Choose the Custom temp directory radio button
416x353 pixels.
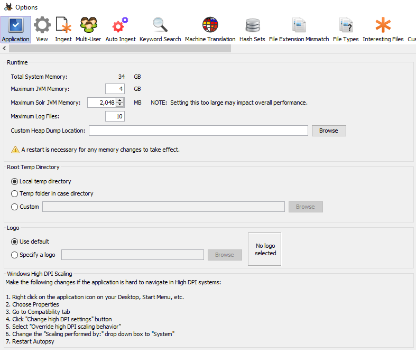point(15,207)
